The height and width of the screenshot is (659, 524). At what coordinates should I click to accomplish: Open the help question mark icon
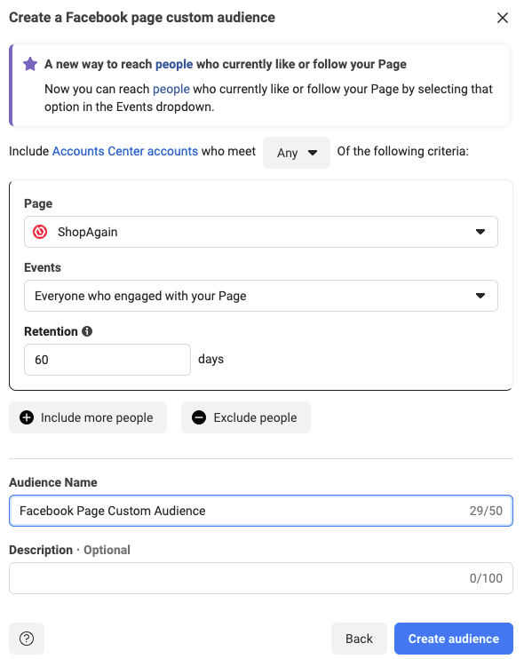point(27,639)
